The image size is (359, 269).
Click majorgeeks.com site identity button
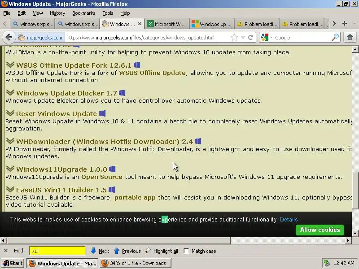point(40,38)
